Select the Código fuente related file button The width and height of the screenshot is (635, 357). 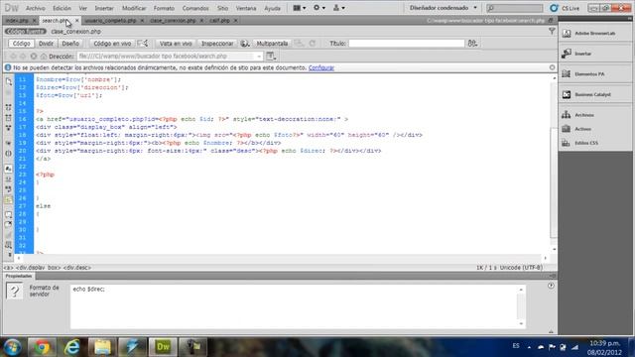[x=25, y=31]
